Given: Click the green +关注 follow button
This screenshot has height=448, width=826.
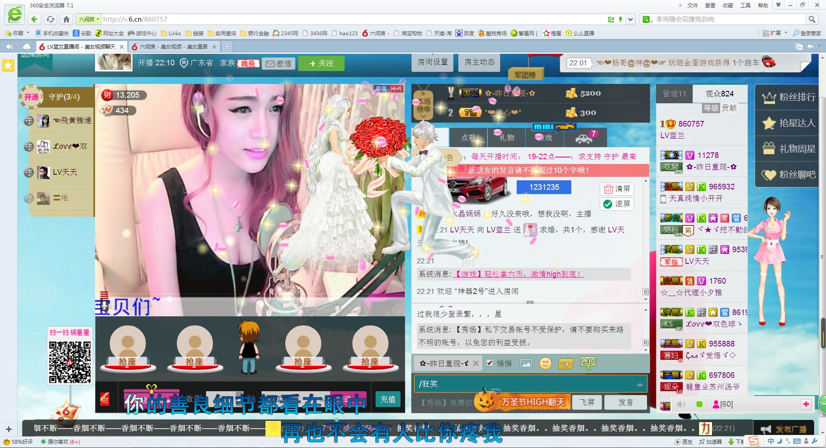Looking at the screenshot, I should pyautogui.click(x=321, y=63).
